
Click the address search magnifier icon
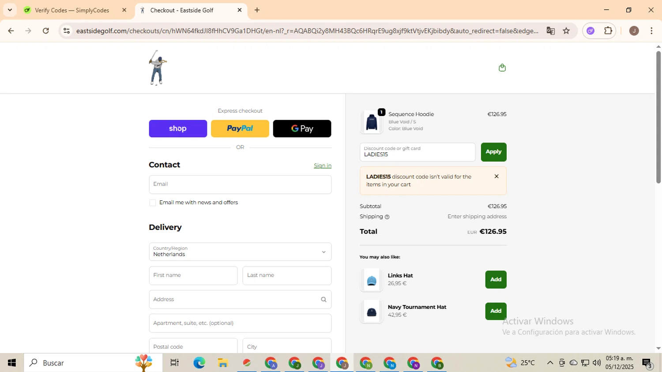click(x=323, y=300)
